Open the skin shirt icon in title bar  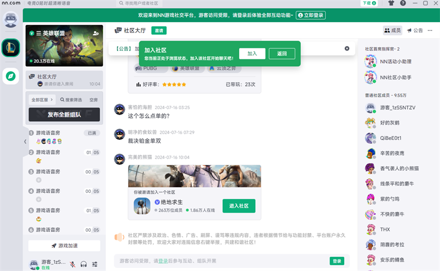pos(391,3)
